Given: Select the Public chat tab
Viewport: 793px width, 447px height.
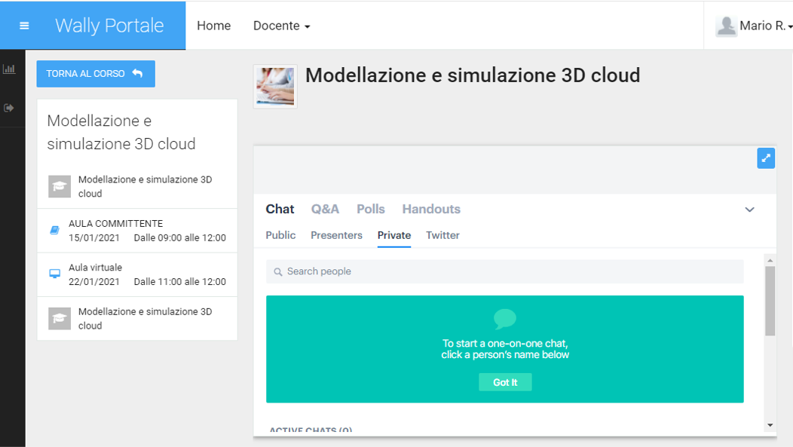Looking at the screenshot, I should (280, 235).
